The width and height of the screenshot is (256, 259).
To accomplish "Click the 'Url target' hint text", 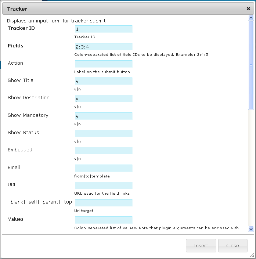I will coord(84,211).
